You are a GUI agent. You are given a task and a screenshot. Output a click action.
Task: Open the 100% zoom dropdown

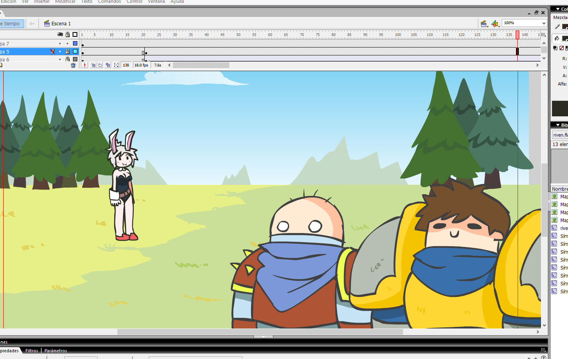[x=544, y=23]
